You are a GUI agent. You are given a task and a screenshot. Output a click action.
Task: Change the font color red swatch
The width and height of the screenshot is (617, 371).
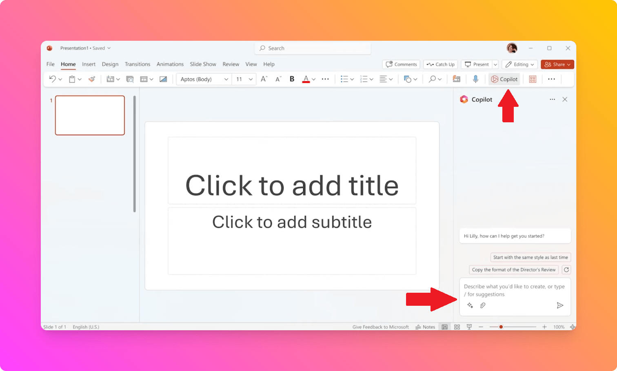tap(306, 79)
